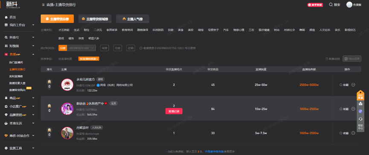Switch to the 主播带货领域榜 tab
Screen dimensions: 369x155
[x=95, y=19]
